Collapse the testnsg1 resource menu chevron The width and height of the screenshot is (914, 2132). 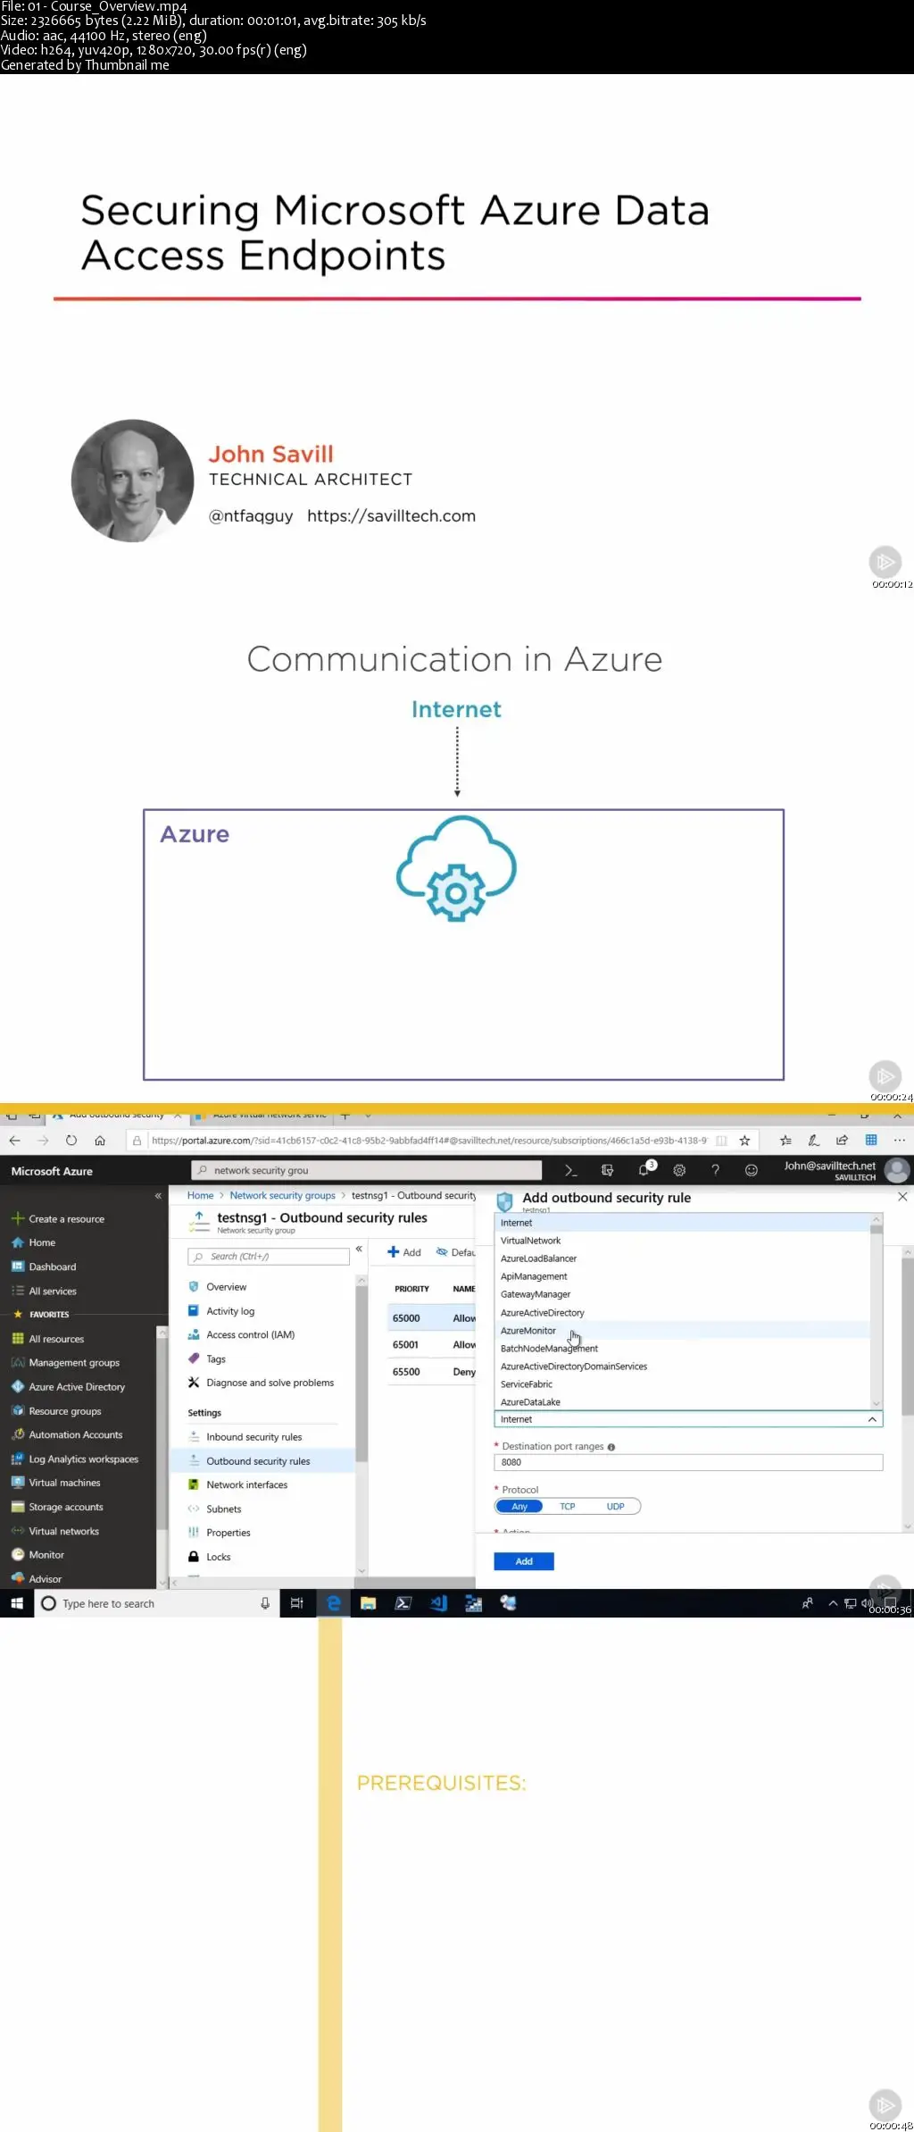coord(359,1249)
